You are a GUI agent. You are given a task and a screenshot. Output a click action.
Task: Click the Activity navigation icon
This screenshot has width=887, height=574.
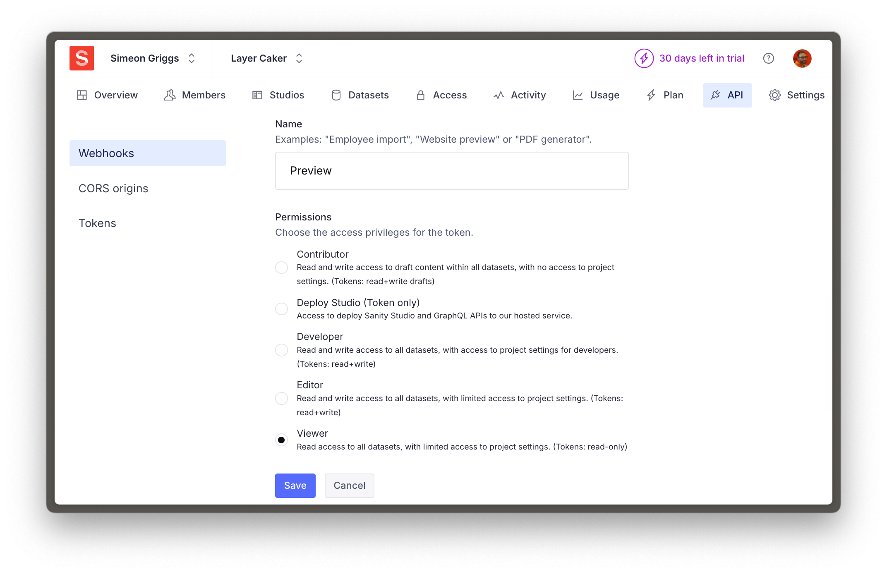pyautogui.click(x=497, y=95)
